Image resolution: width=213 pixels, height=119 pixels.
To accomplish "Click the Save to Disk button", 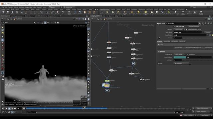I will pos(179,48).
